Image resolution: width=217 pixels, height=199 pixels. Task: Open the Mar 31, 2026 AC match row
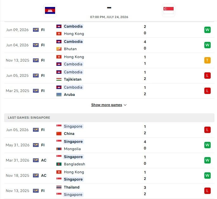[x=109, y=161]
